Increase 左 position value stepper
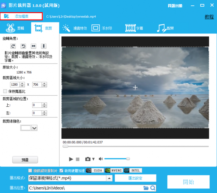The image size is (217, 193). coord(44,112)
